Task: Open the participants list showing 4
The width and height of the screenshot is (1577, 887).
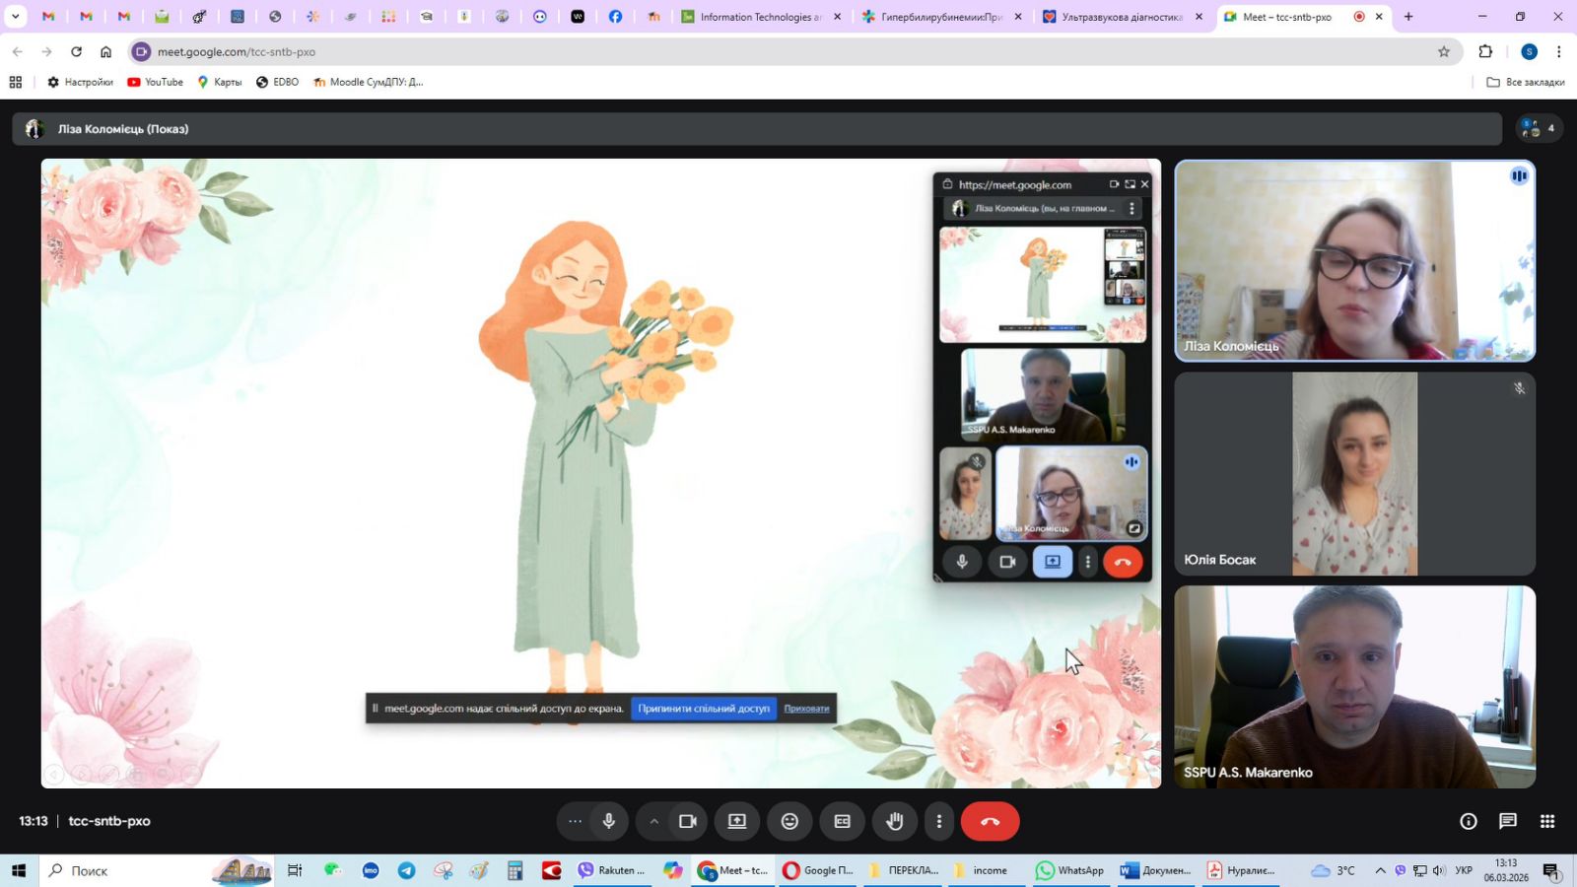Action: [x=1538, y=128]
